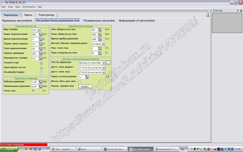
Task: Click the stepper for Время ошибки давления
Action: pyautogui.click(x=100, y=39)
